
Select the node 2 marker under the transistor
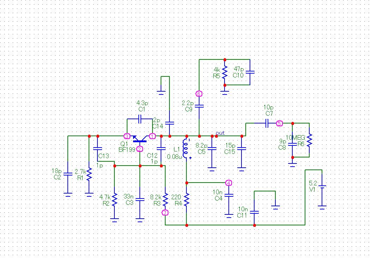coord(140,149)
